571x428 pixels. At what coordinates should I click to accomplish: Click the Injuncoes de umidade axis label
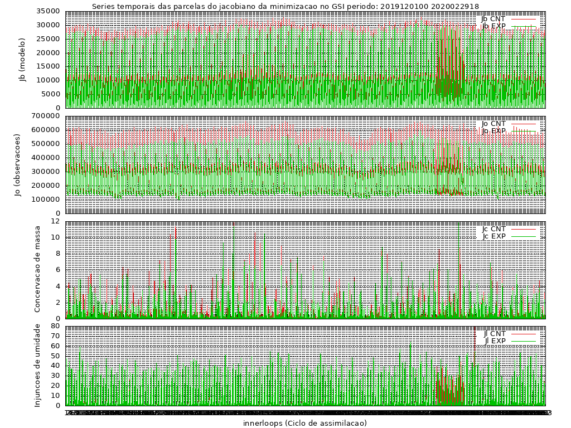coord(37,366)
